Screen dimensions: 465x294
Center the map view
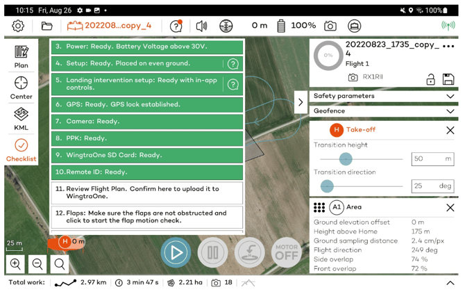pyautogui.click(x=21, y=88)
